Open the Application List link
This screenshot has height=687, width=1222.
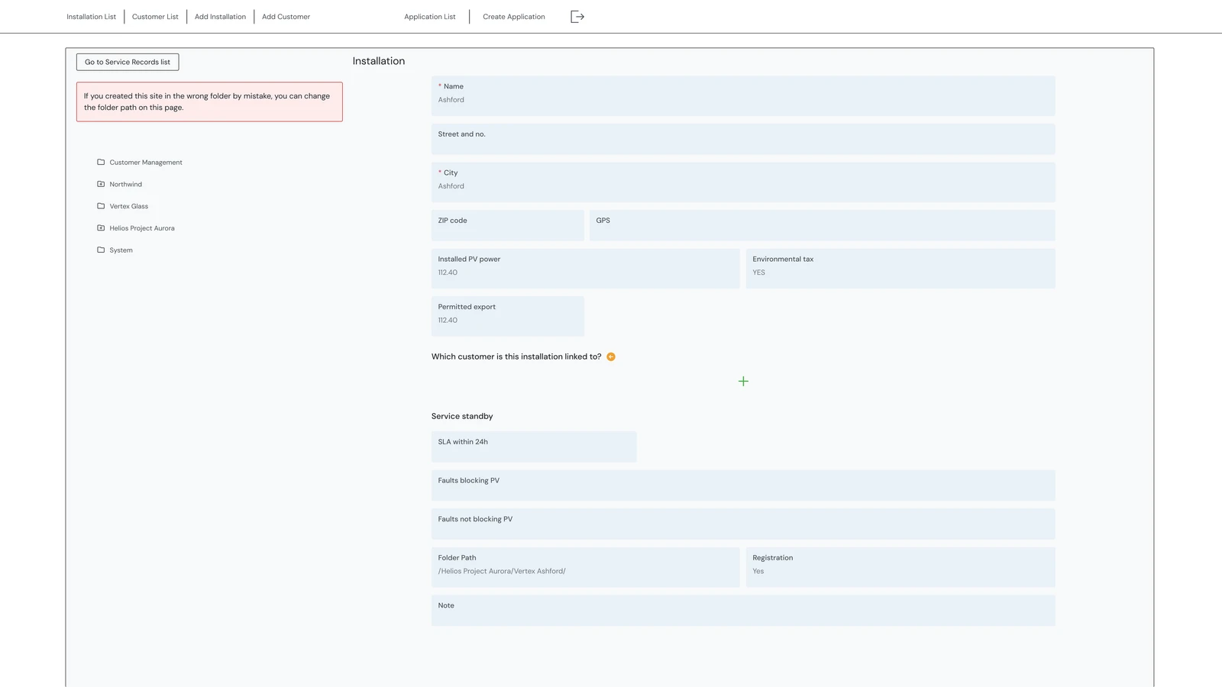point(430,17)
